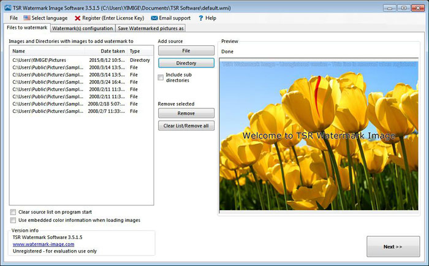Screen dimensions: 429x266
Task: Sort list by Name column header
Action: pyautogui.click(x=47, y=51)
